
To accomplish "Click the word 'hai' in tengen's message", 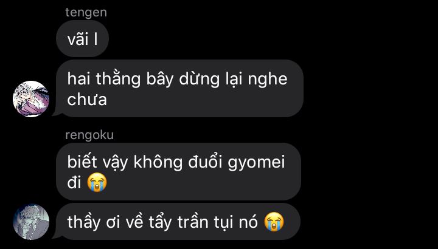I will point(79,78).
